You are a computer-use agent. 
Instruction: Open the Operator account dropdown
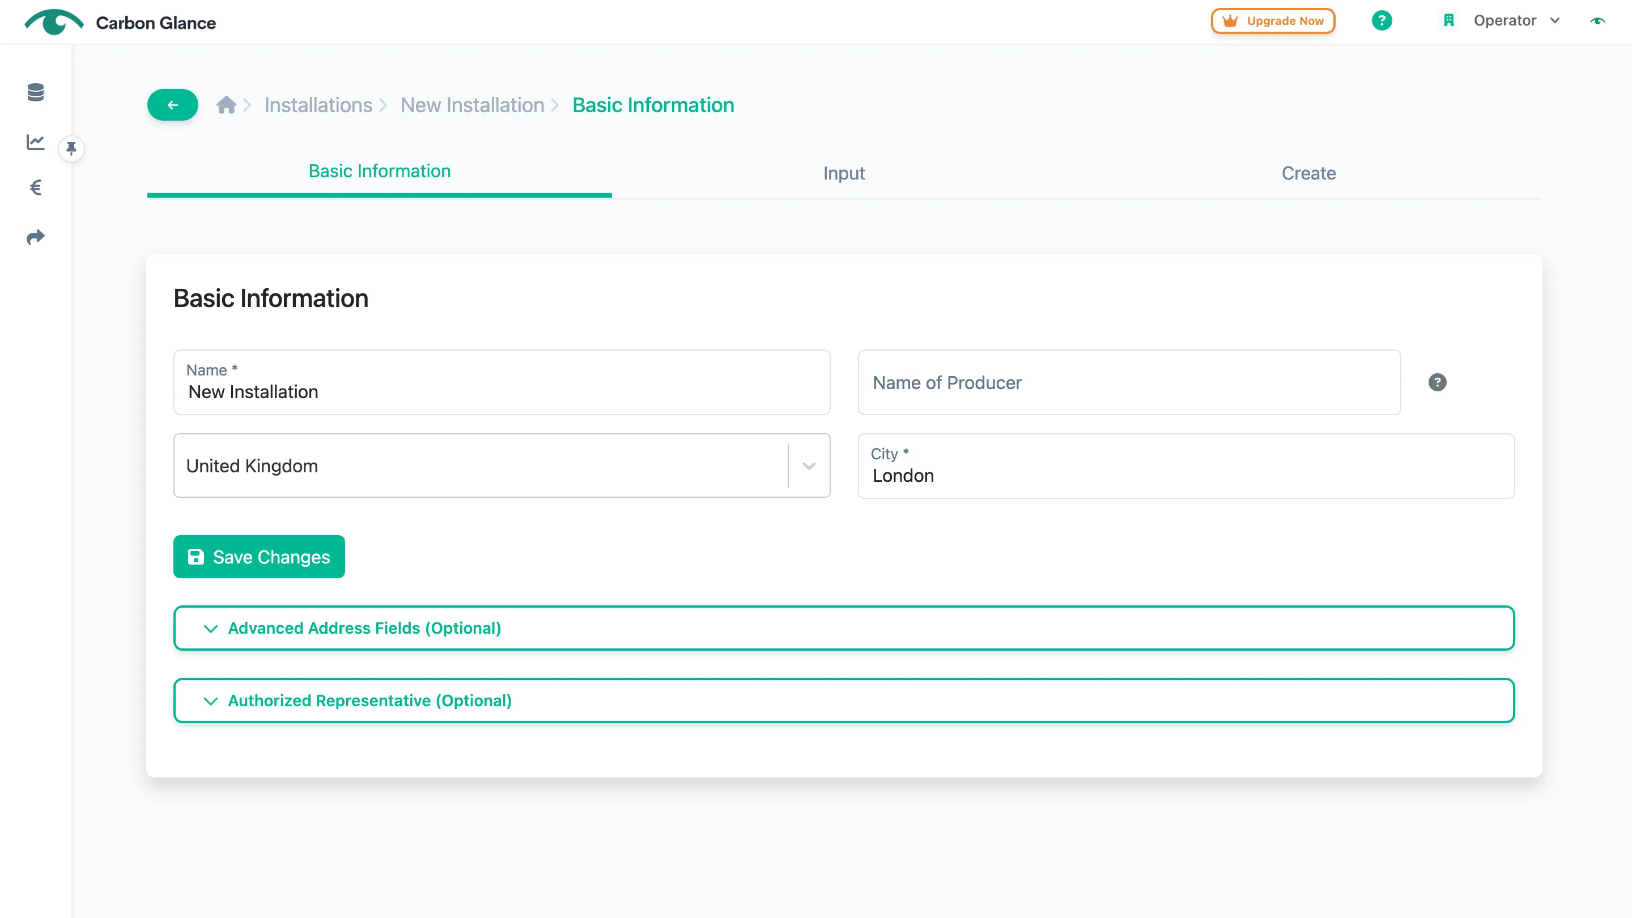pos(1516,20)
